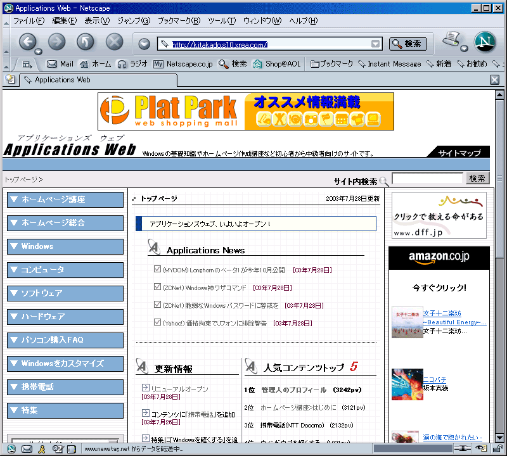This screenshot has height=456, width=507.
Task: Go back using the Back arrow button
Action: click(x=27, y=42)
